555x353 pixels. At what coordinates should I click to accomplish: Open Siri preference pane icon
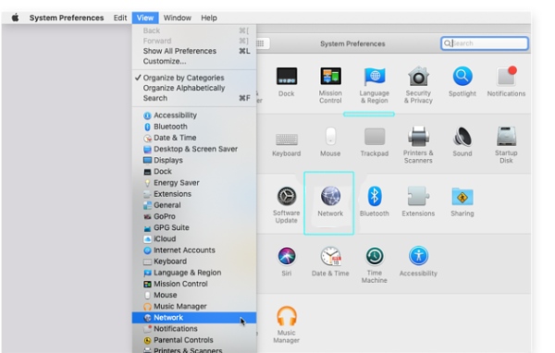coord(287,256)
